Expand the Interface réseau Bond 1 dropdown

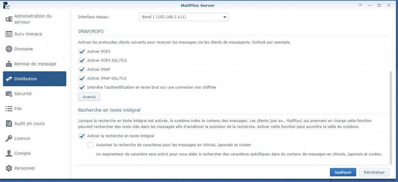pyautogui.click(x=184, y=17)
